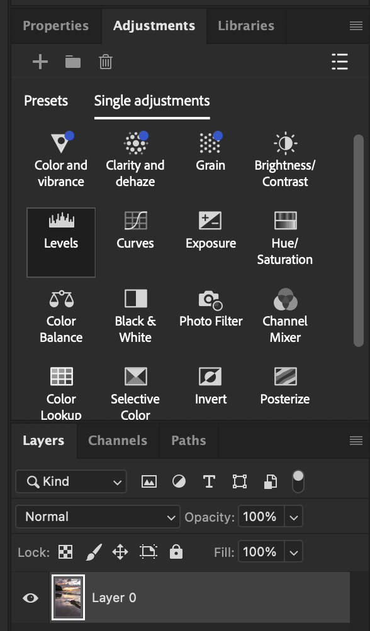Apply the Invert adjustment

210,385
